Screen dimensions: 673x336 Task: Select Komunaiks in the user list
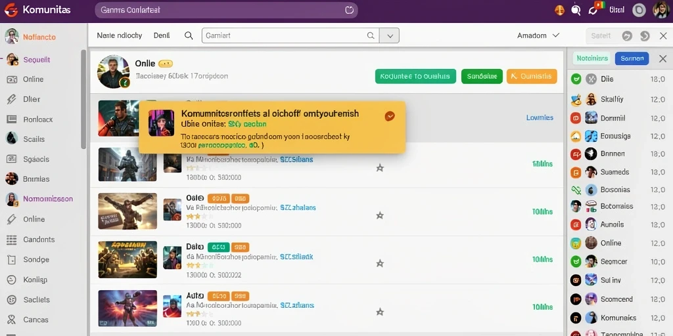(x=618, y=318)
